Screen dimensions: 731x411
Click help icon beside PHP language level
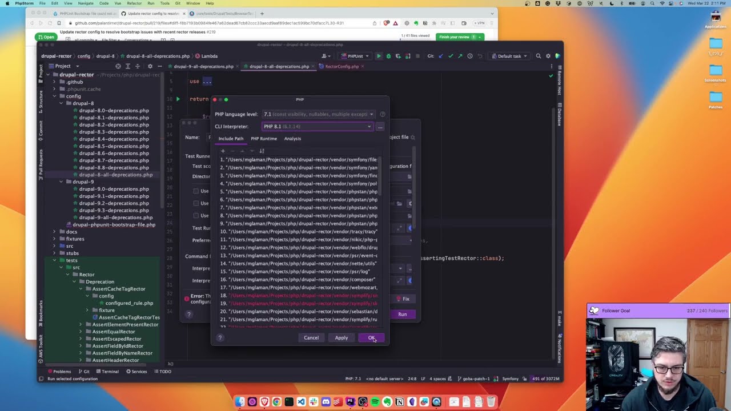tap(382, 114)
